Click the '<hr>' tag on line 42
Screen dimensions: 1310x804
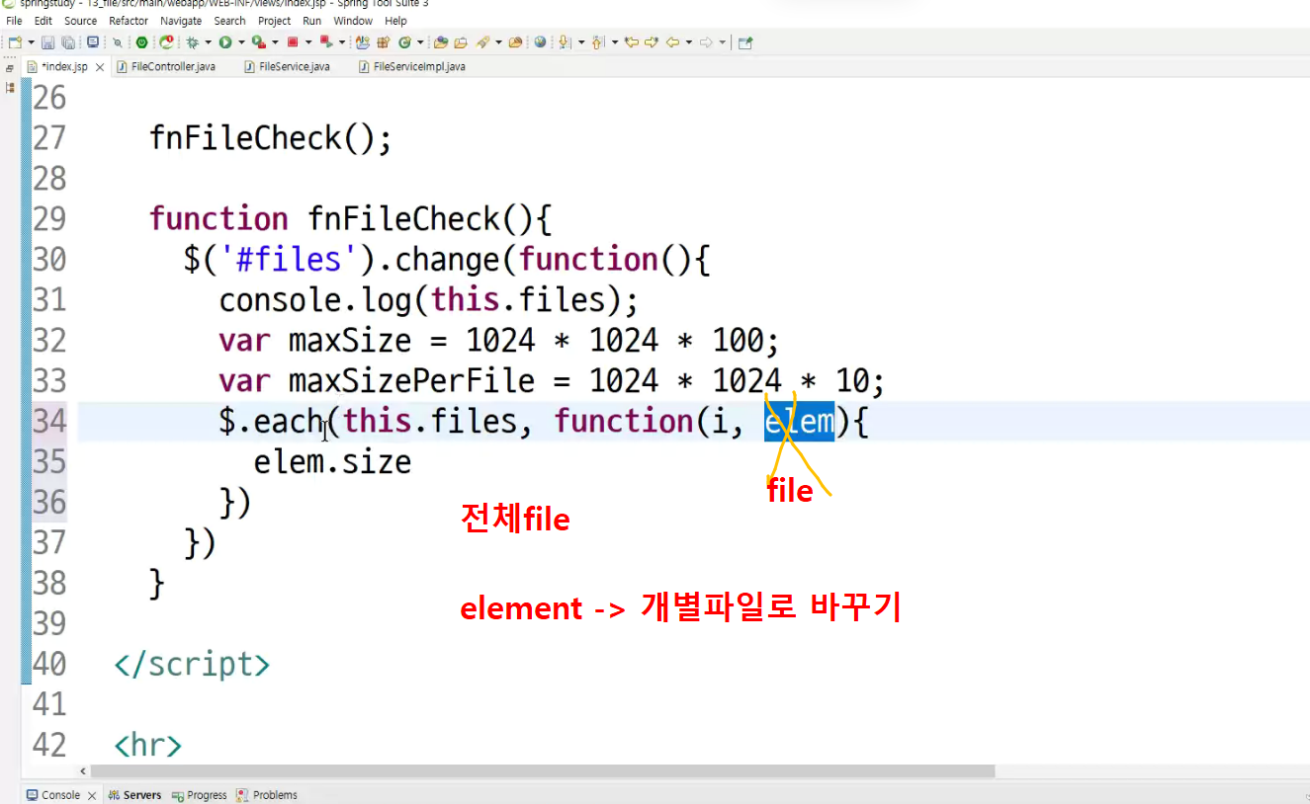tap(148, 745)
